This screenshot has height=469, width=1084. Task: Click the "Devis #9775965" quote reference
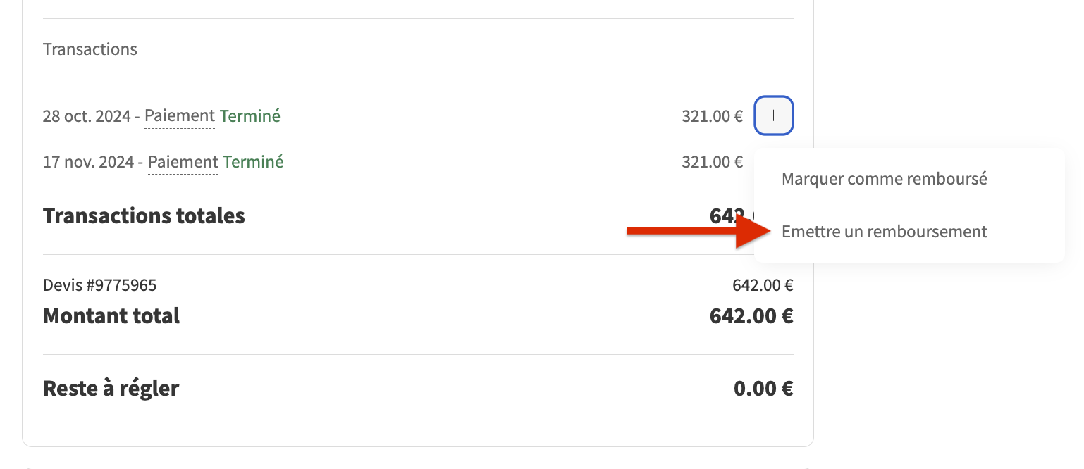point(99,285)
